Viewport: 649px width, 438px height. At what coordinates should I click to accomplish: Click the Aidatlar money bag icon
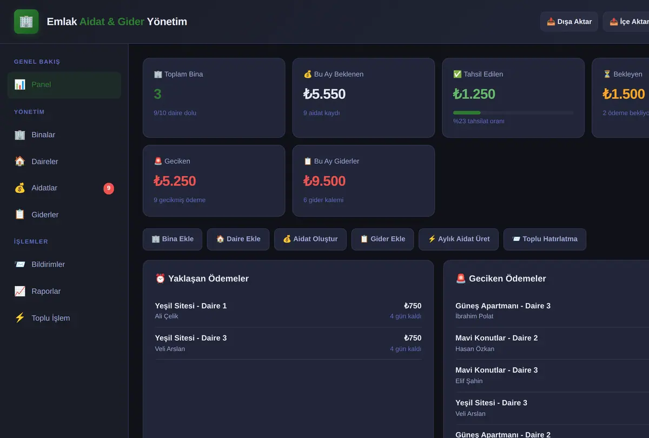(x=20, y=188)
